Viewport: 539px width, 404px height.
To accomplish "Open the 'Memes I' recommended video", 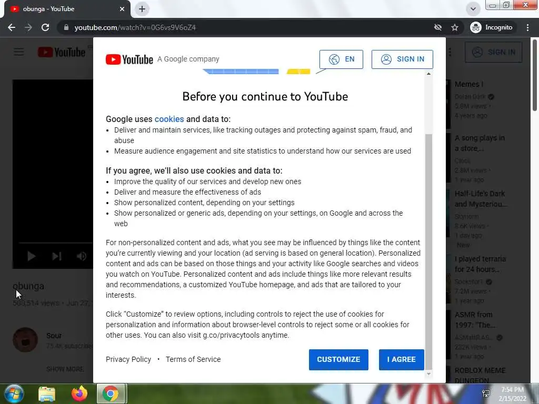I will point(469,84).
